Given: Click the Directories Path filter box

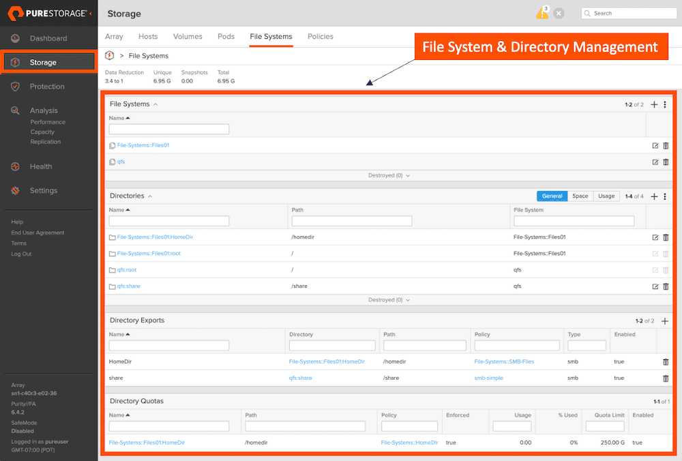Looking at the screenshot, I should click(352, 221).
